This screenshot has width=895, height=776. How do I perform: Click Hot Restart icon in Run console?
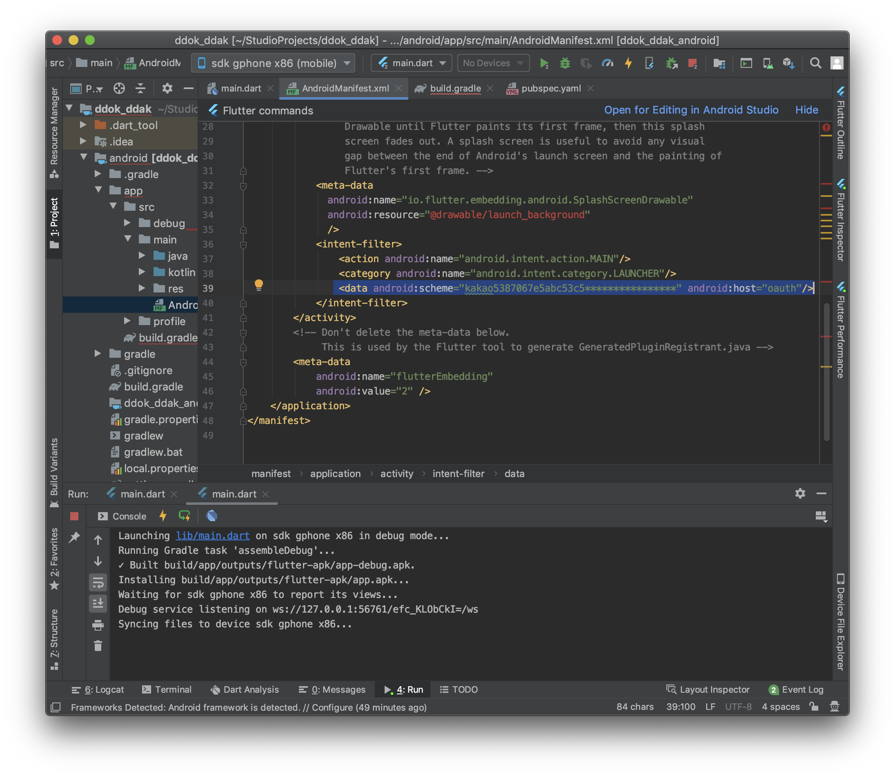click(x=185, y=516)
